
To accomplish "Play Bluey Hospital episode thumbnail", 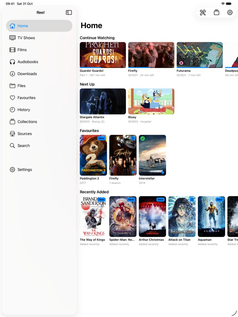I will [151, 101].
